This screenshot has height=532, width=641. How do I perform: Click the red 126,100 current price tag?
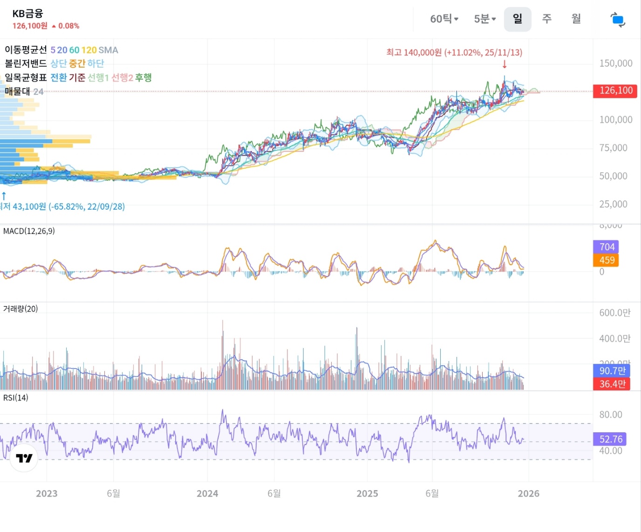pos(615,91)
